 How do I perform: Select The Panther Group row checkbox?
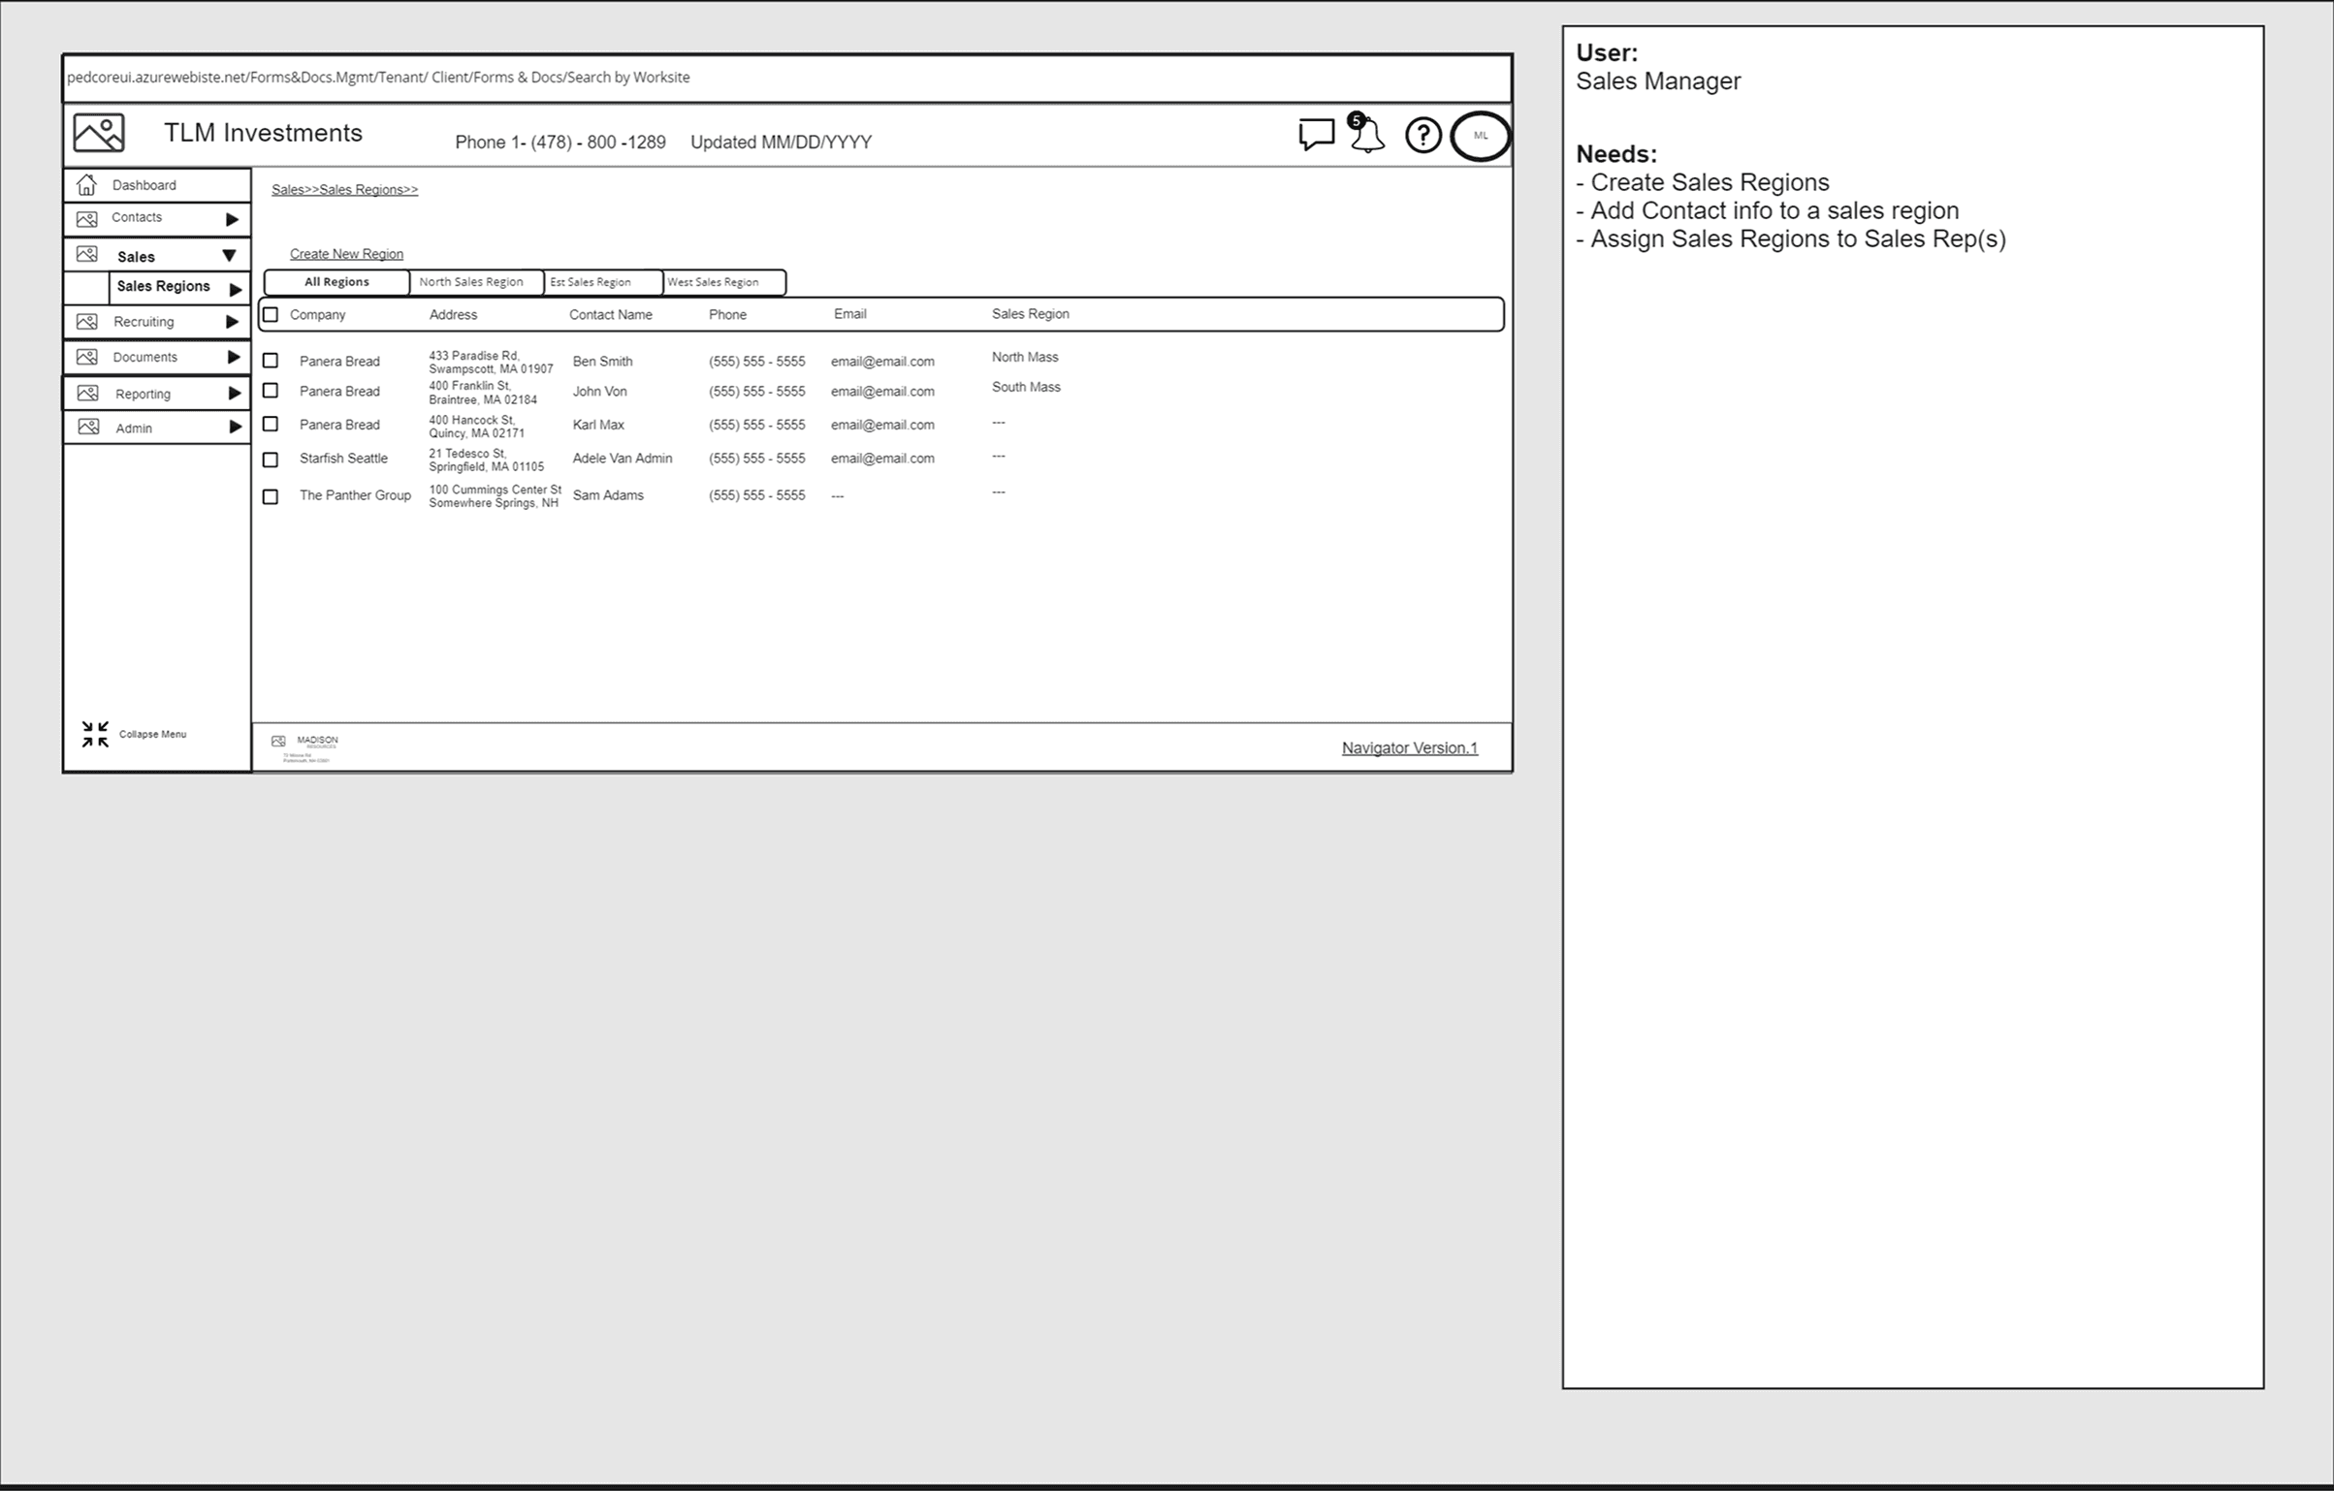(271, 496)
